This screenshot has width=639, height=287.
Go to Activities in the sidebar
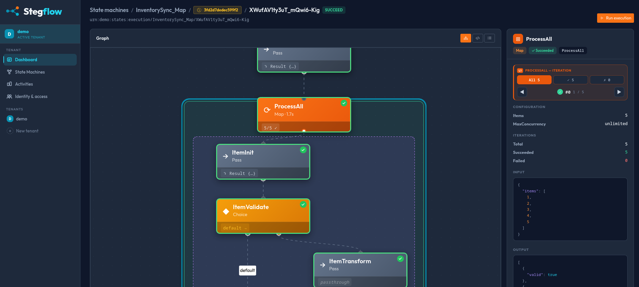[40, 84]
